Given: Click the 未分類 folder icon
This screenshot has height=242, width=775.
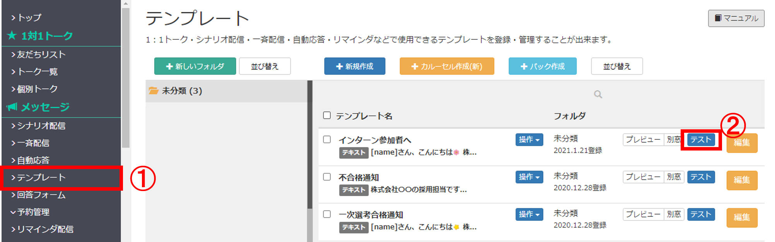Looking at the screenshot, I should click(154, 91).
